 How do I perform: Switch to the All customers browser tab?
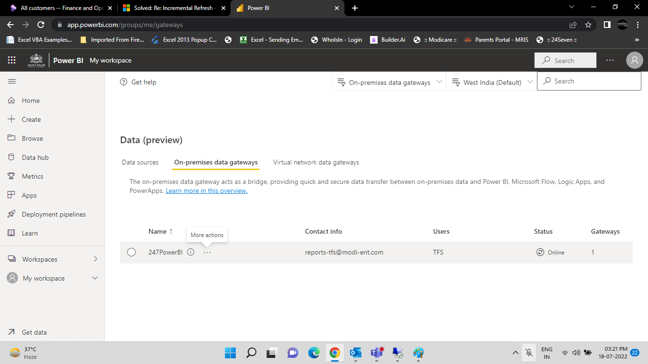(x=60, y=8)
